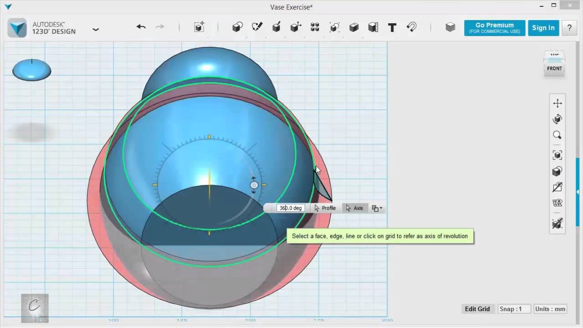This screenshot has width=583, height=328.
Task: Open the Material layers tool
Action: pyautogui.click(x=450, y=27)
